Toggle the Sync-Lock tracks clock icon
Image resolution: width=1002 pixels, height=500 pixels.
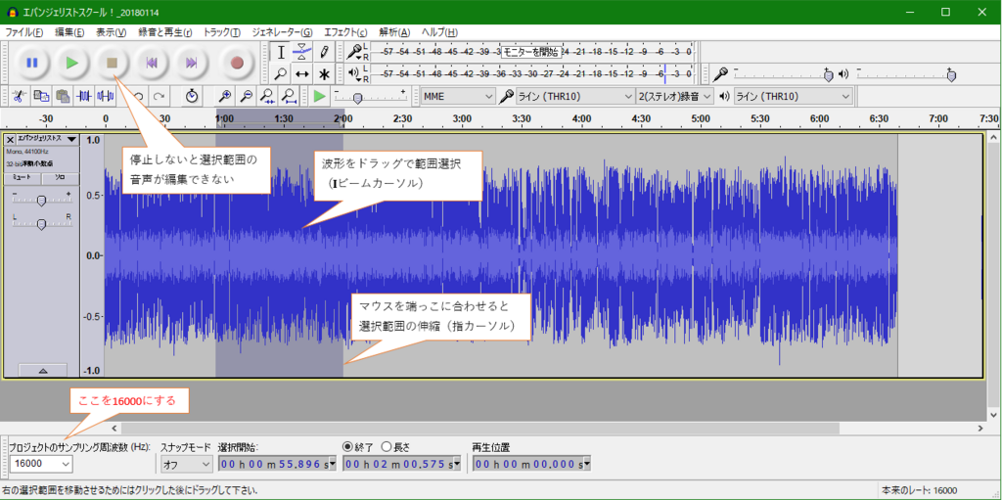[192, 97]
